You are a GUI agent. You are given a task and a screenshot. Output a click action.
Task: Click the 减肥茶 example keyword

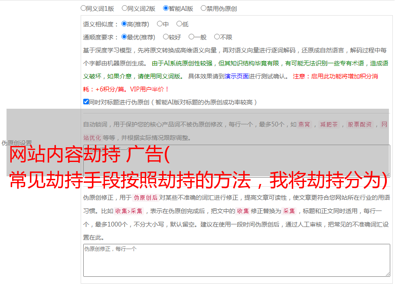pyautogui.click(x=329, y=124)
